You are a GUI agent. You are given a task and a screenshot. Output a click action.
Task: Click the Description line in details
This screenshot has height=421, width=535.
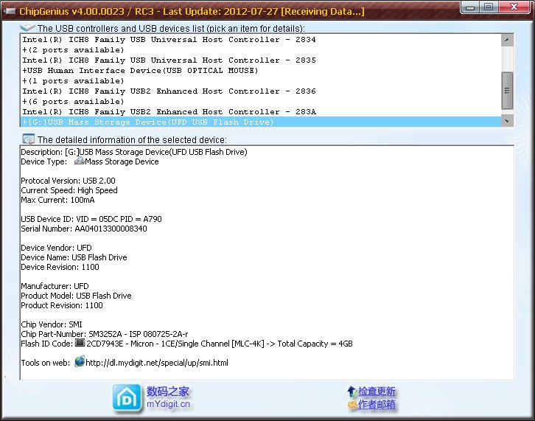(134, 152)
